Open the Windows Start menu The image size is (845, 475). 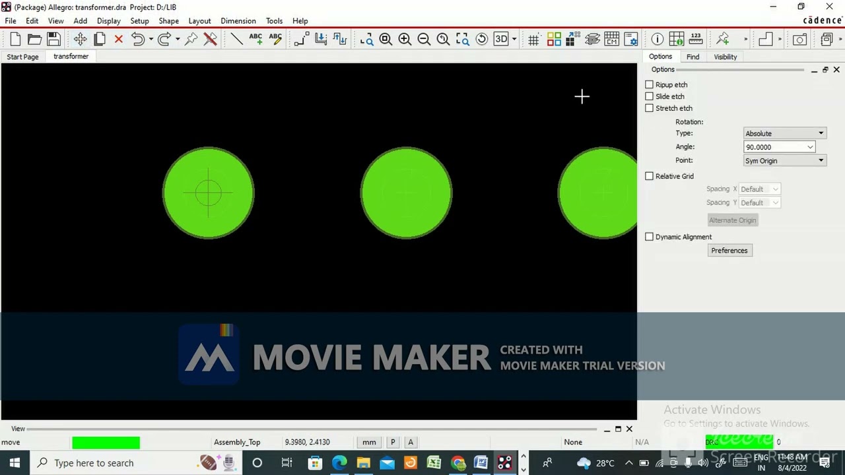pos(15,463)
